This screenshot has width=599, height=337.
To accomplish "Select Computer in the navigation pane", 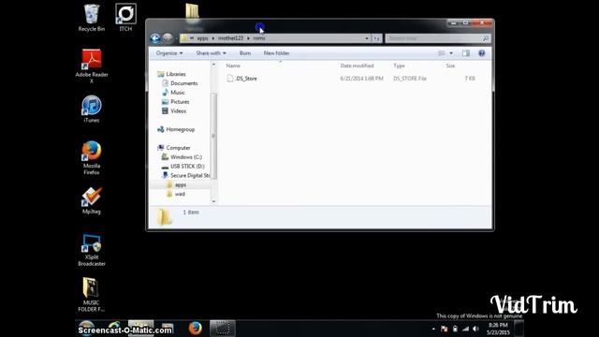I will point(178,148).
